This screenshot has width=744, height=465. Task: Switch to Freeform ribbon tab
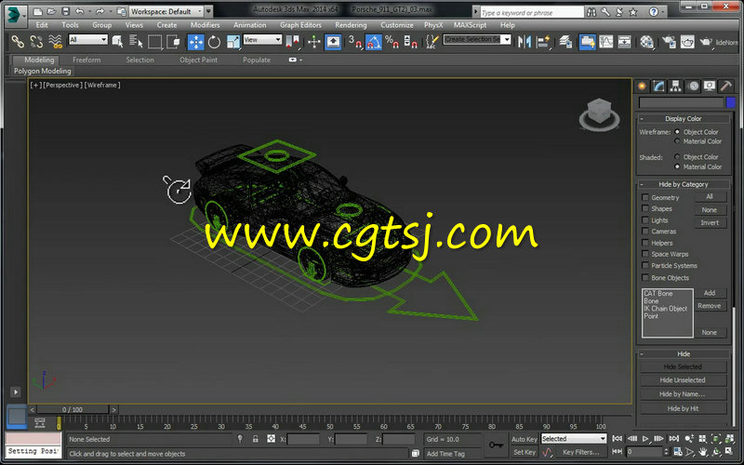86,60
